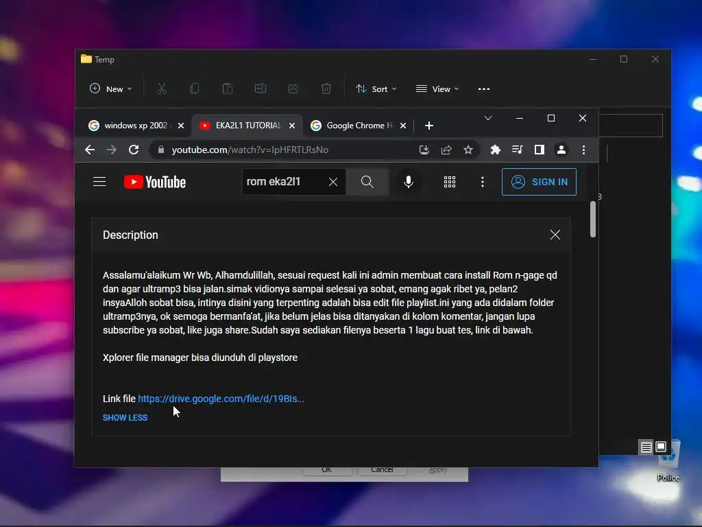Open See more menu in Temp window
Image resolution: width=702 pixels, height=527 pixels.
pos(483,89)
